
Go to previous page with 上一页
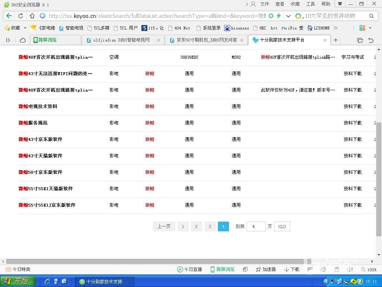[x=164, y=226]
